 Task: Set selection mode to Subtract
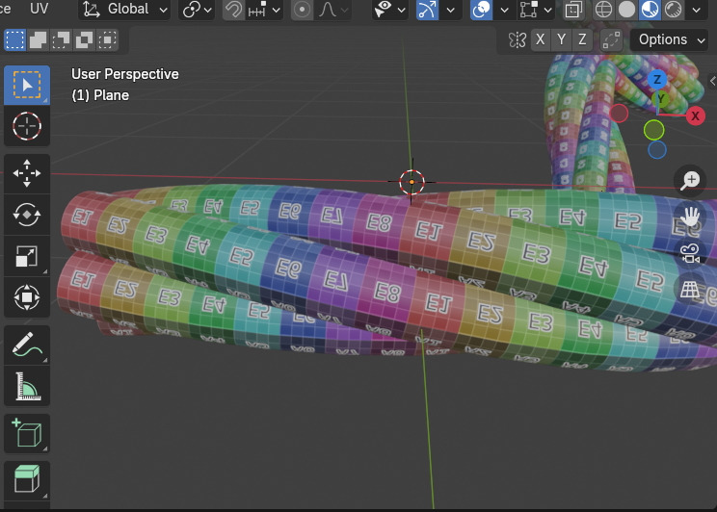(x=61, y=40)
